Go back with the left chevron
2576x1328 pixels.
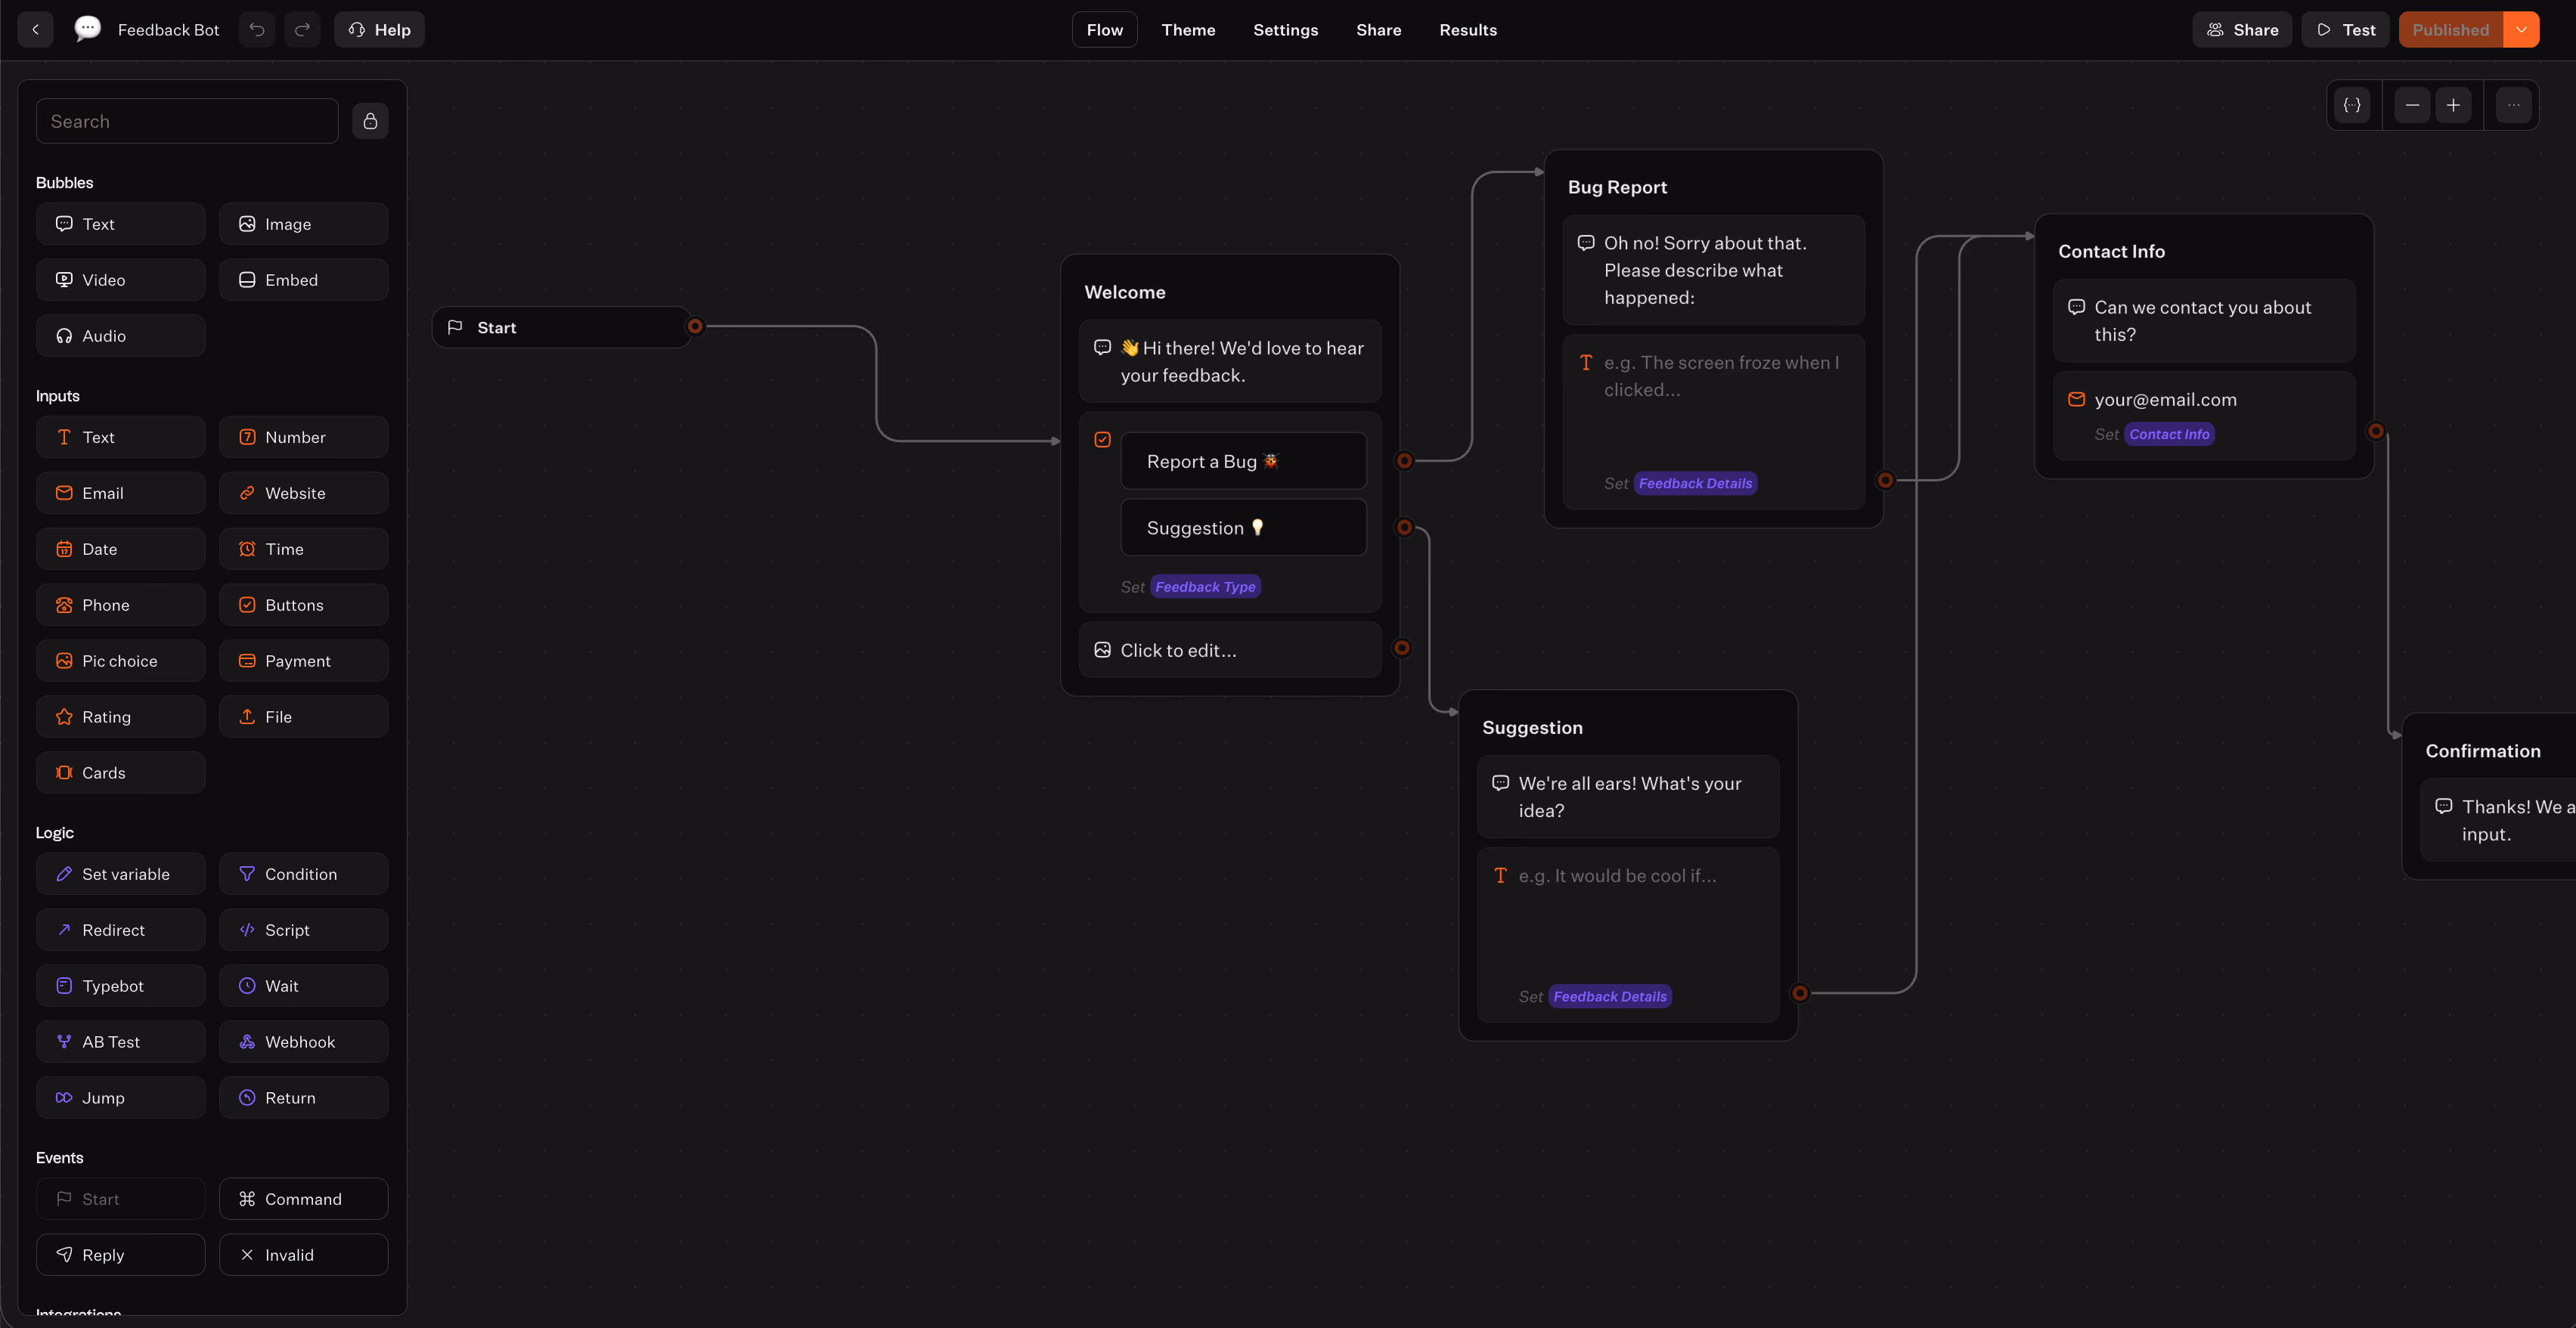[x=36, y=30]
